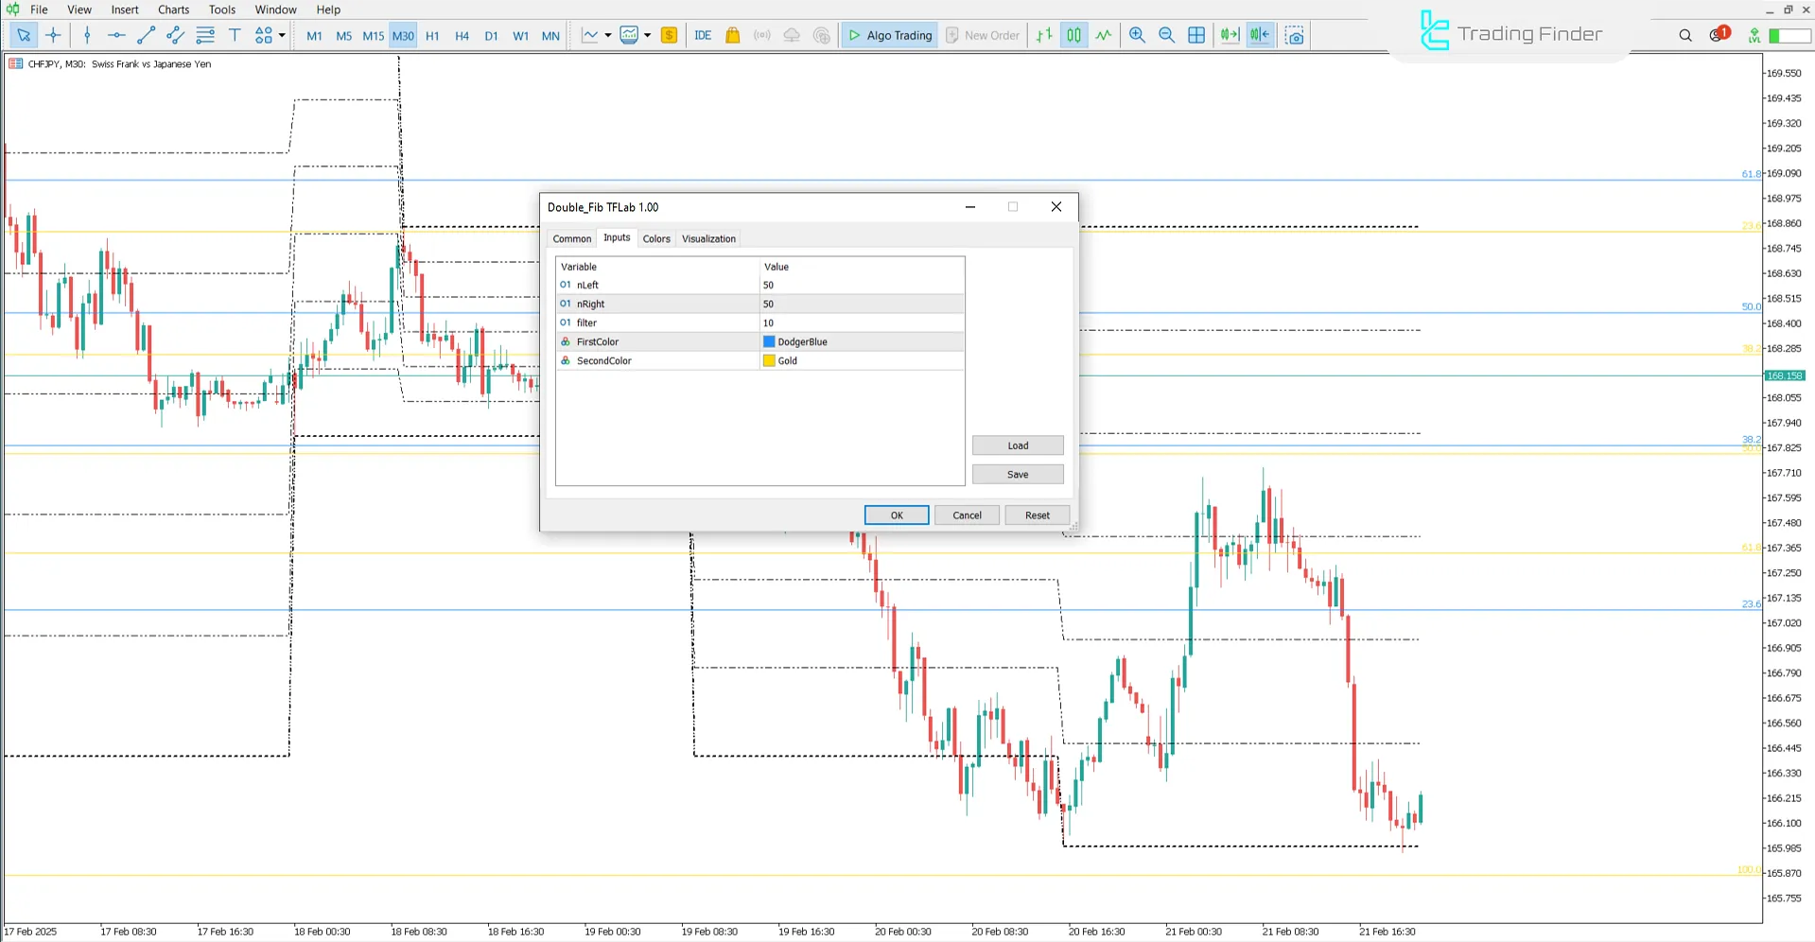1815x942 pixels.
Task: Select the Crosshair tool
Action: pyautogui.click(x=53, y=35)
